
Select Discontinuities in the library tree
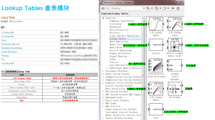119,30
